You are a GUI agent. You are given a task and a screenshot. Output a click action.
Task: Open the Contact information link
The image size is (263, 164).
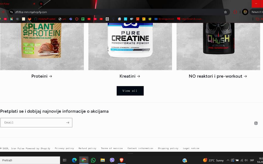tap(140, 148)
